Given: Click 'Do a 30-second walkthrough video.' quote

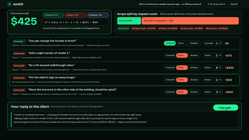Looking at the screenshot, I should pyautogui.click(x=52, y=65).
